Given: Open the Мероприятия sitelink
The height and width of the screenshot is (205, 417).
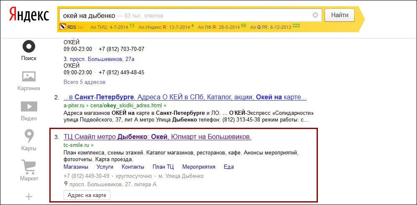Looking at the screenshot, I should point(199,167).
